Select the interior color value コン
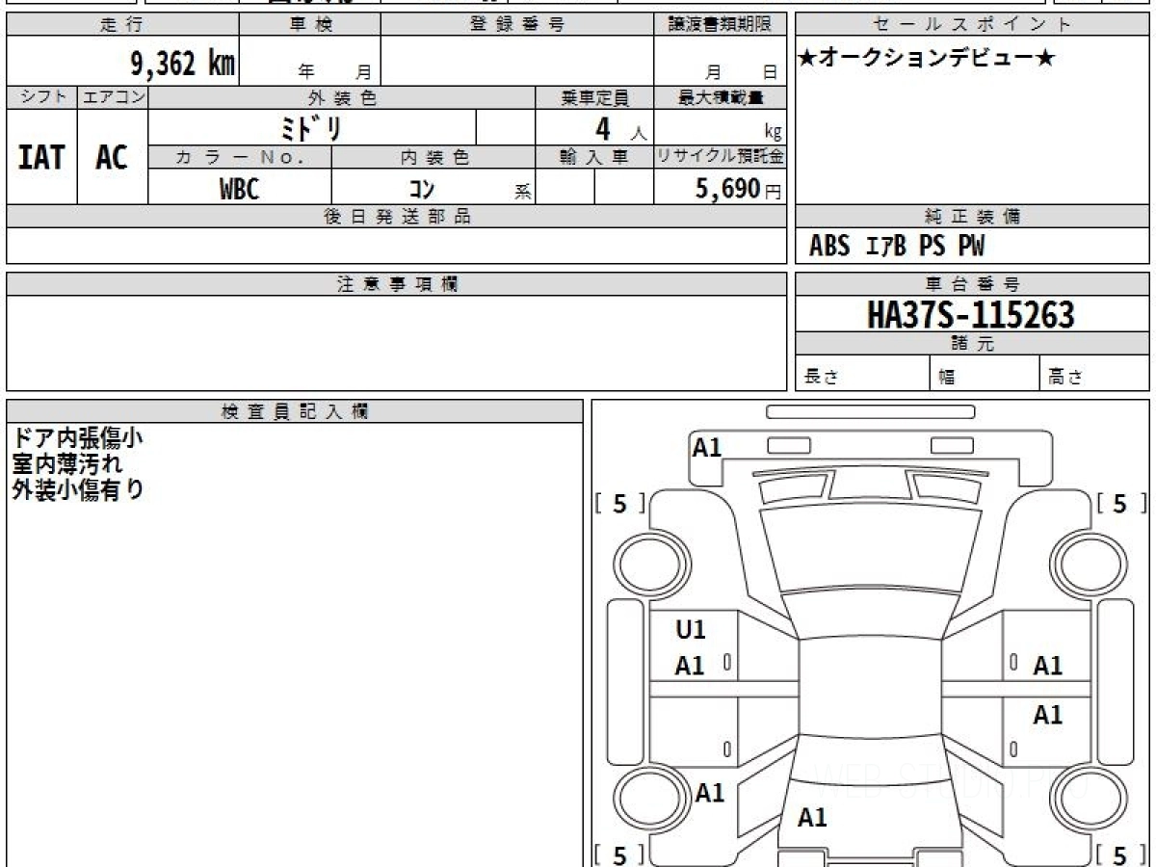1156x867 pixels. point(422,189)
